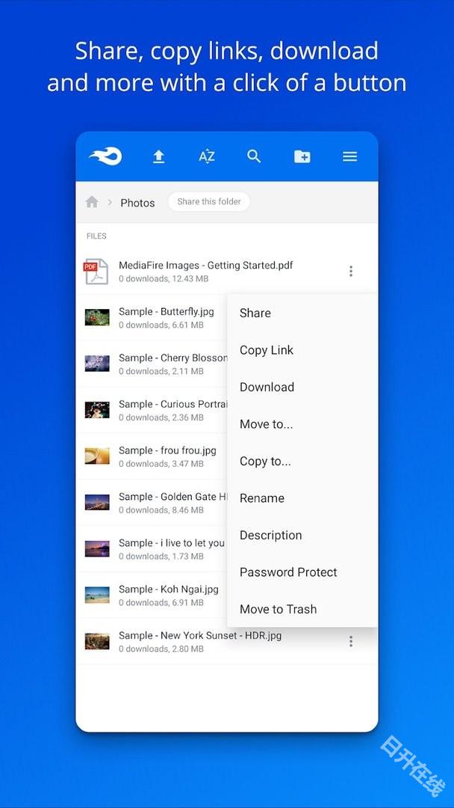This screenshot has width=454, height=808.
Task: Select Sample - Koh Ngai.jpg file name
Action: 169,590
